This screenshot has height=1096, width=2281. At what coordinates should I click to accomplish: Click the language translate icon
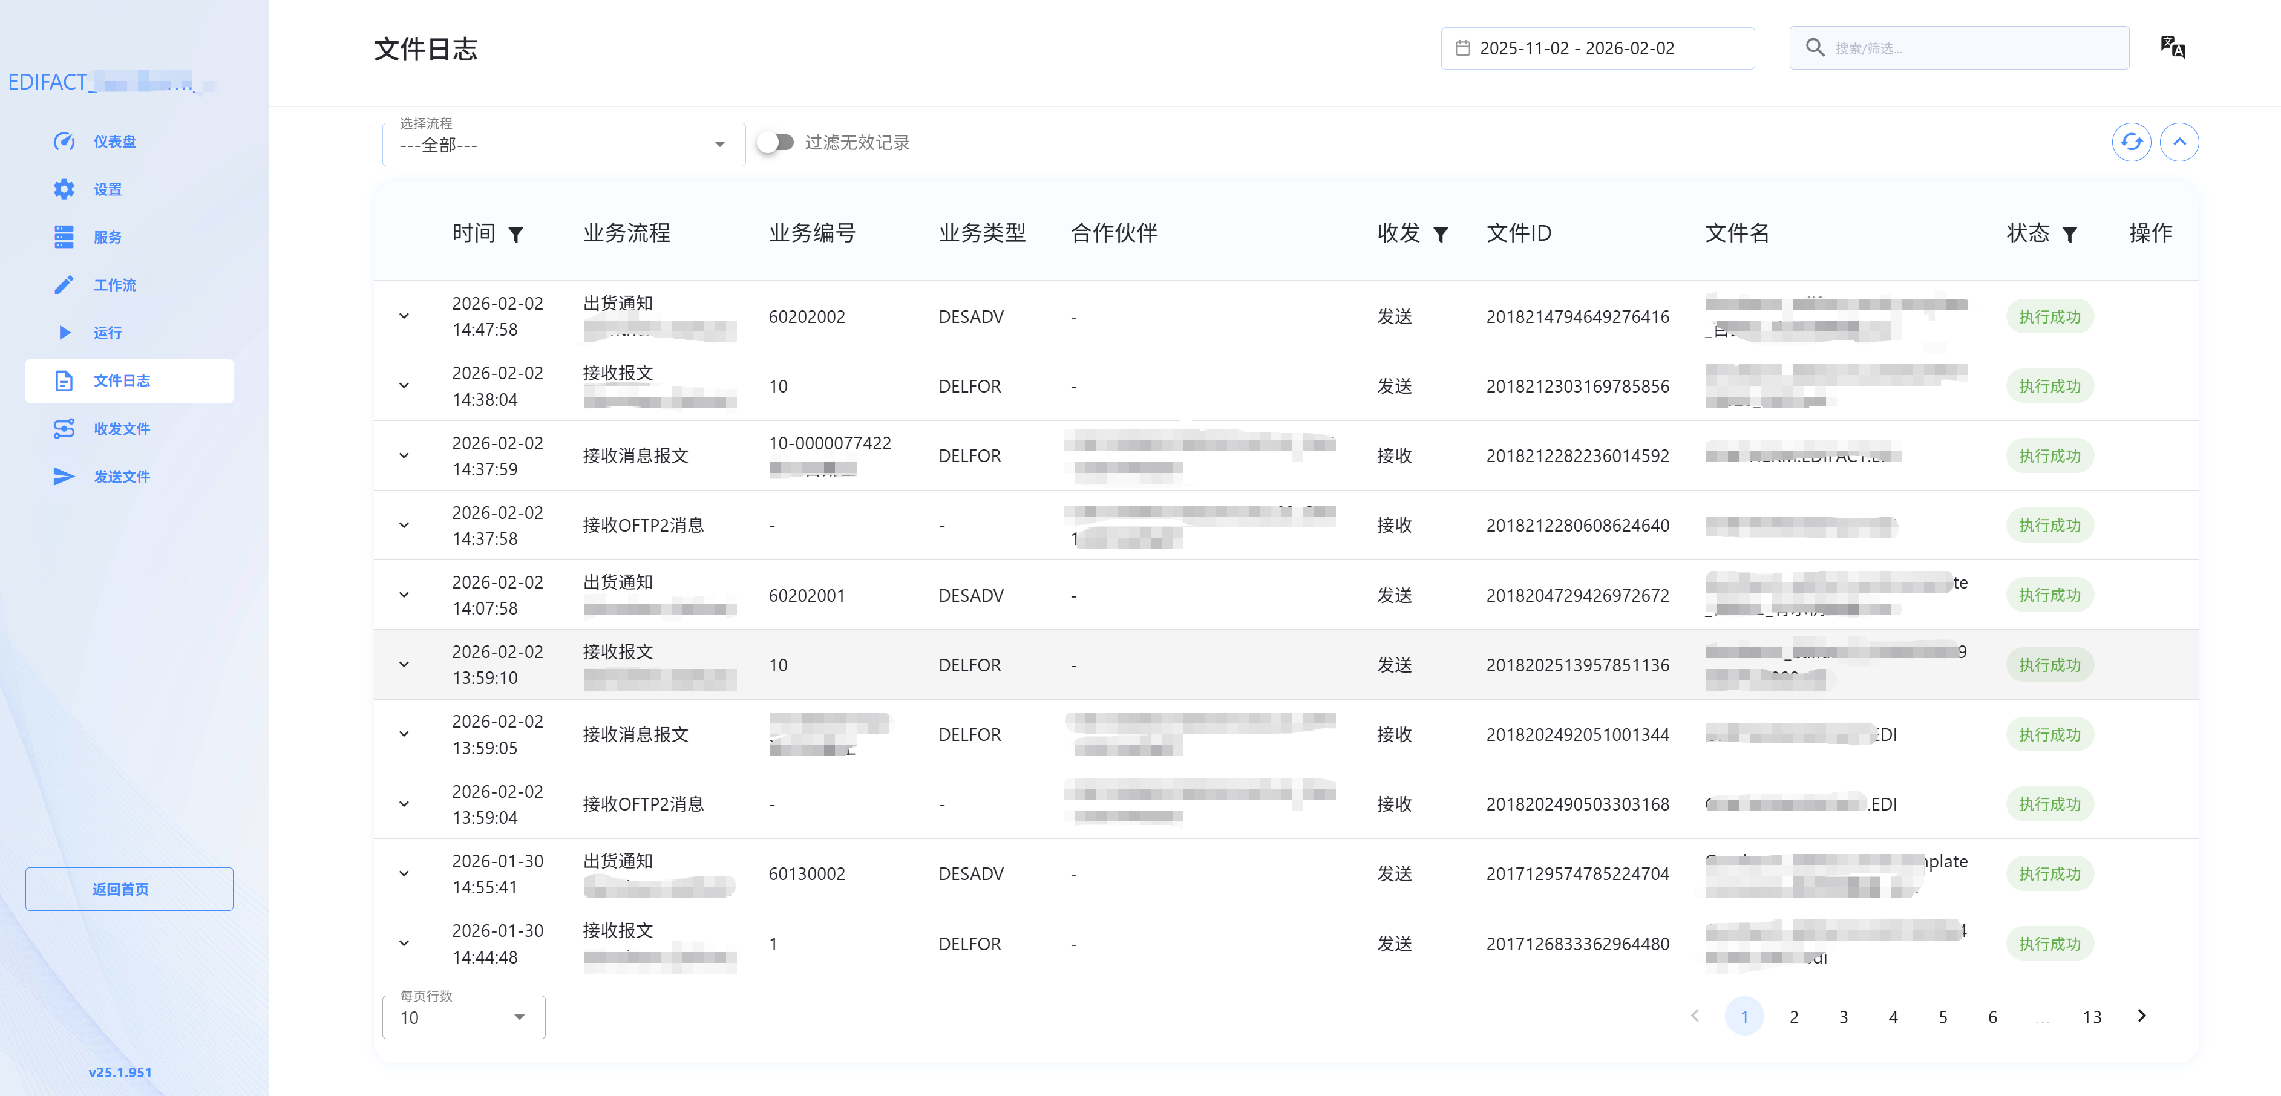pyautogui.click(x=2172, y=47)
